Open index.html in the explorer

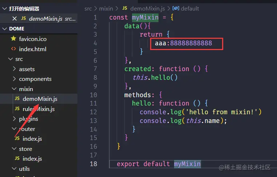pos(32,49)
